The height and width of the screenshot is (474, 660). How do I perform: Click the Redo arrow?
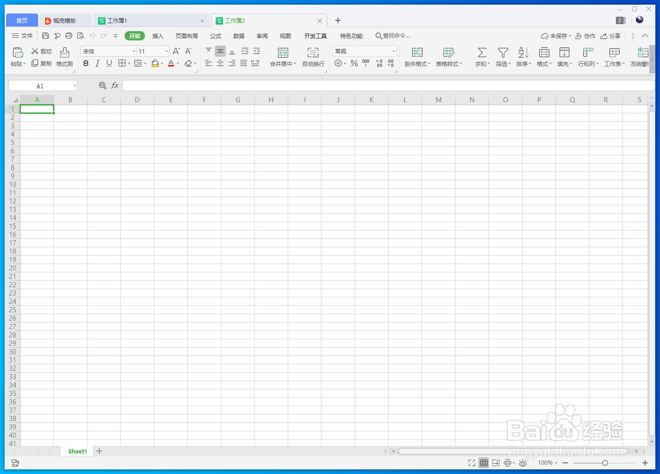pos(103,36)
